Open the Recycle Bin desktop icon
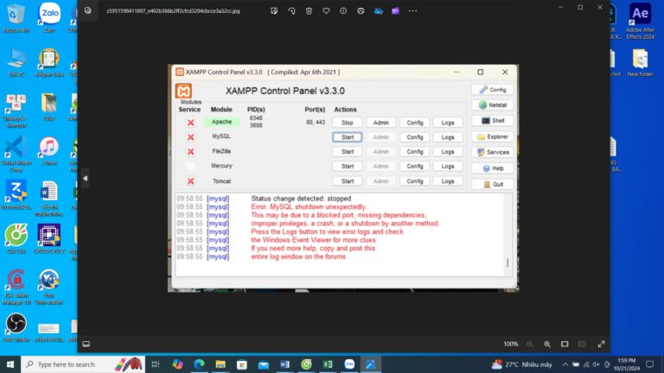Viewport: 664px width, 373px height. 16,18
